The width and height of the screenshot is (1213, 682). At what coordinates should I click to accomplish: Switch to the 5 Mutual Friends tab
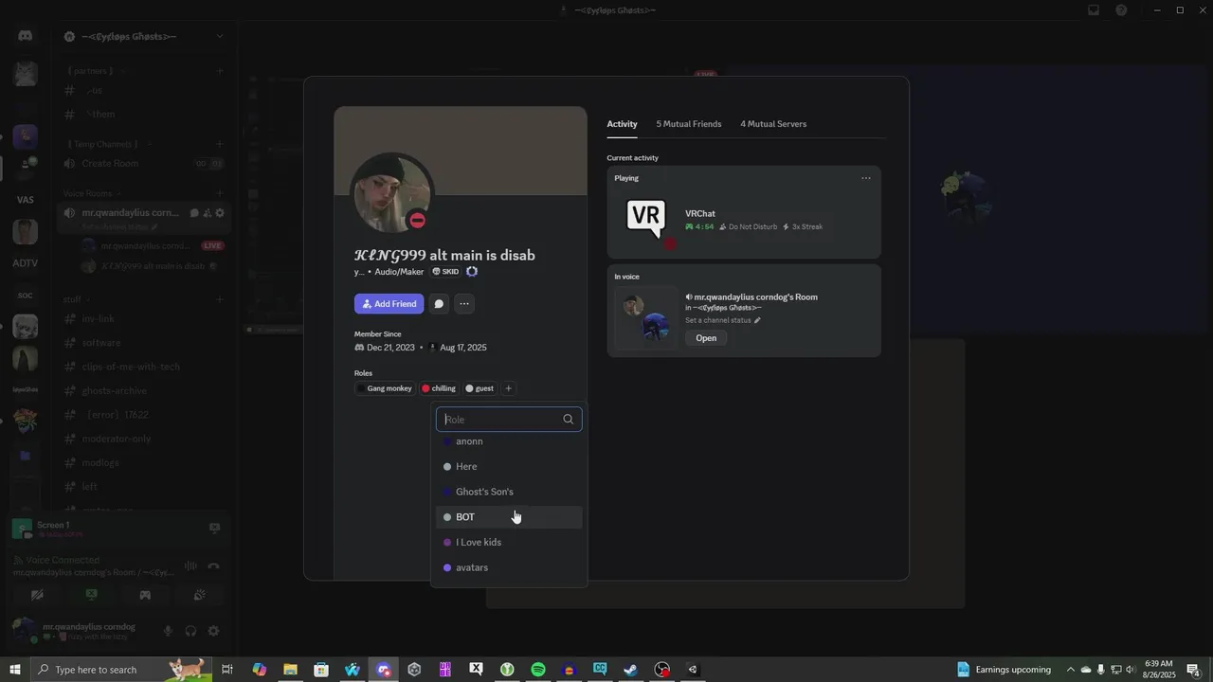(x=689, y=124)
